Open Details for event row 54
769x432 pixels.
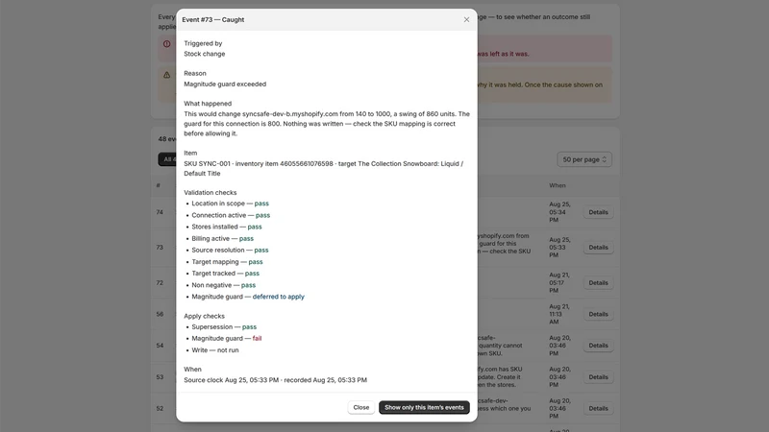598,346
